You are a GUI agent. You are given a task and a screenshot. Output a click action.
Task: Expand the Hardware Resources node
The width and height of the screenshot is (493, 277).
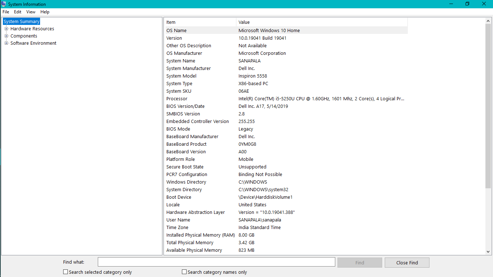(6, 29)
